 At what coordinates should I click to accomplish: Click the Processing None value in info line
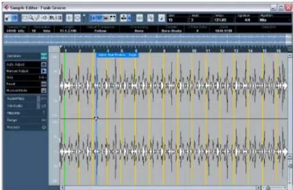pos(139,31)
